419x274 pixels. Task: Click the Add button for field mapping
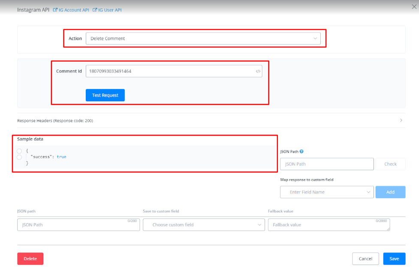[390, 192]
